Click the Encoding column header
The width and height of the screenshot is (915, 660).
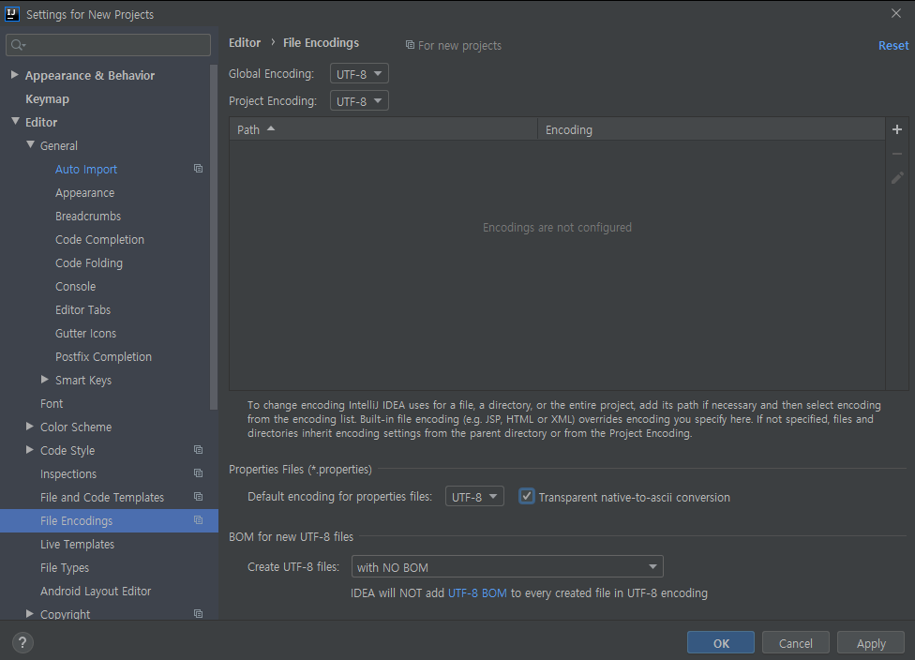click(x=712, y=129)
